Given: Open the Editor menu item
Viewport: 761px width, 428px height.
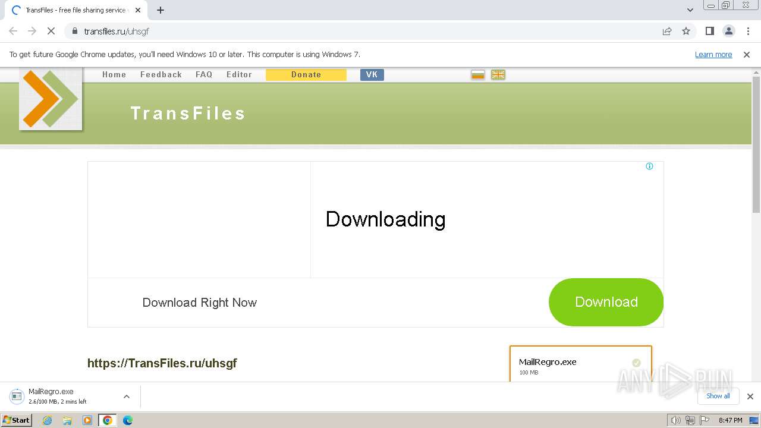Looking at the screenshot, I should [239, 74].
